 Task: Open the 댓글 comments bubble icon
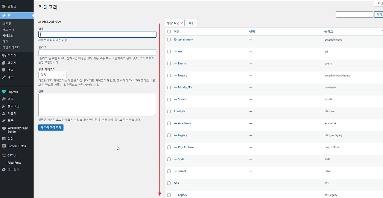[4, 70]
